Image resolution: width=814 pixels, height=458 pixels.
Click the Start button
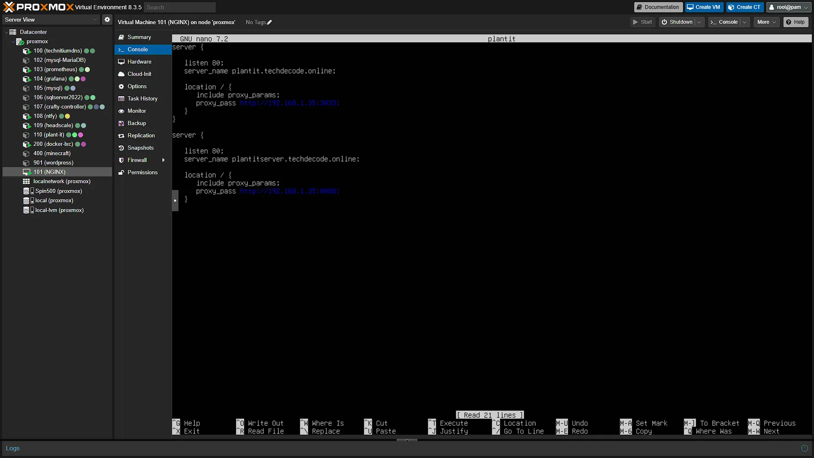[x=642, y=22]
